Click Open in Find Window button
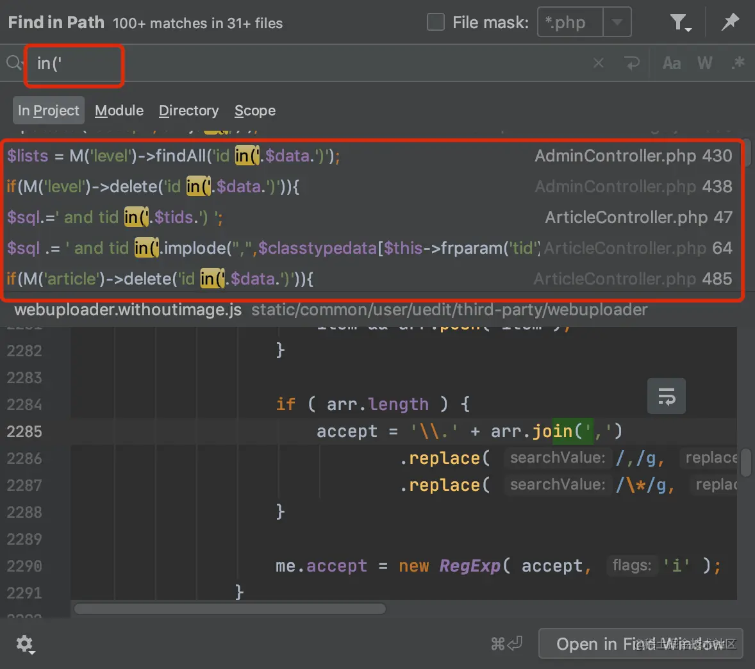This screenshot has width=755, height=669. 640,643
